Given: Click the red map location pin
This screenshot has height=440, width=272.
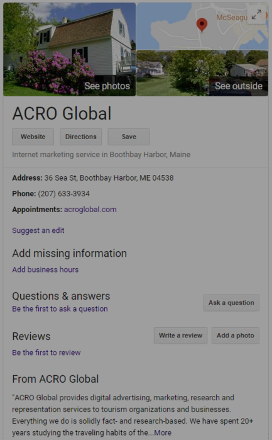Looking at the screenshot, I should pyautogui.click(x=202, y=25).
